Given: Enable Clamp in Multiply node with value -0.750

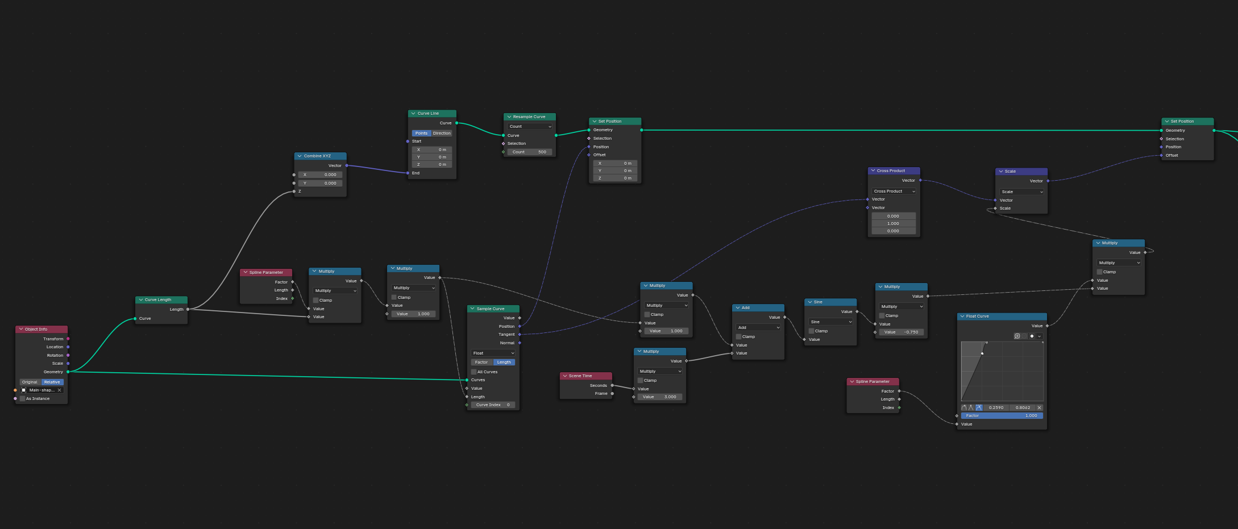Looking at the screenshot, I should [882, 315].
